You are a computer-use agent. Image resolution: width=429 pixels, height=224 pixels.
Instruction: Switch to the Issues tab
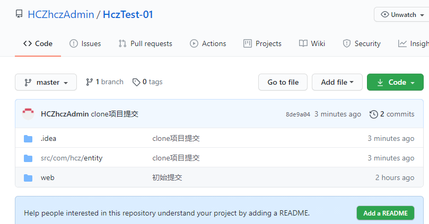pos(85,43)
